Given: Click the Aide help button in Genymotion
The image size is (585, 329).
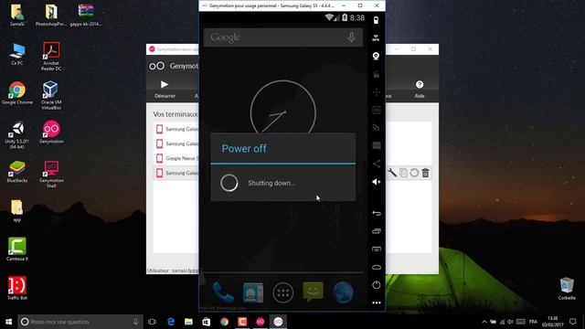Looking at the screenshot, I should pos(420,89).
